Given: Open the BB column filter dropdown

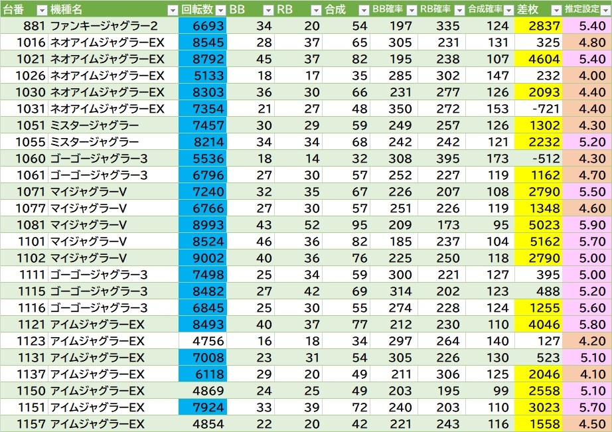Looking at the screenshot, I should point(268,10).
